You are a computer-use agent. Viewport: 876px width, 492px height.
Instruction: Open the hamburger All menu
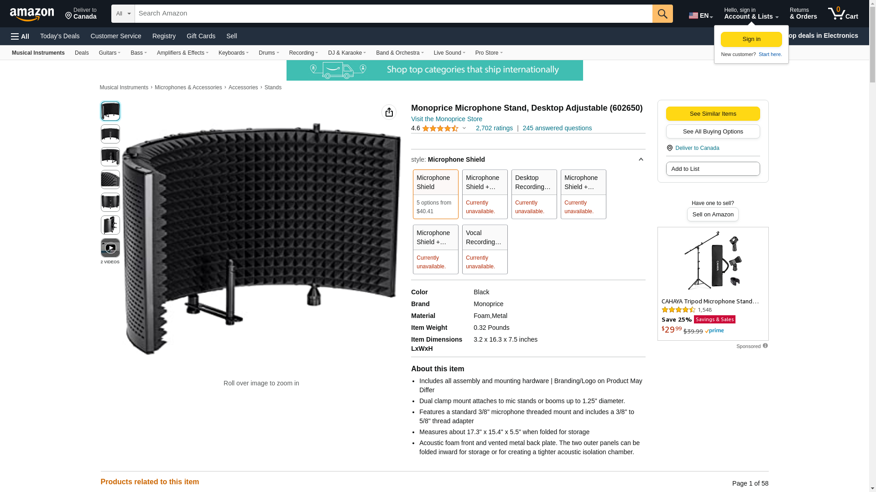20,36
